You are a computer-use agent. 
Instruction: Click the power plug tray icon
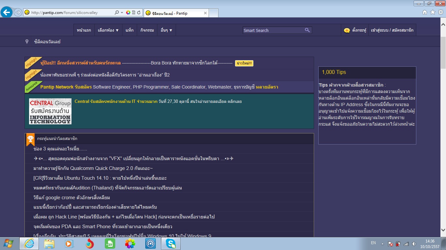click(x=398, y=243)
